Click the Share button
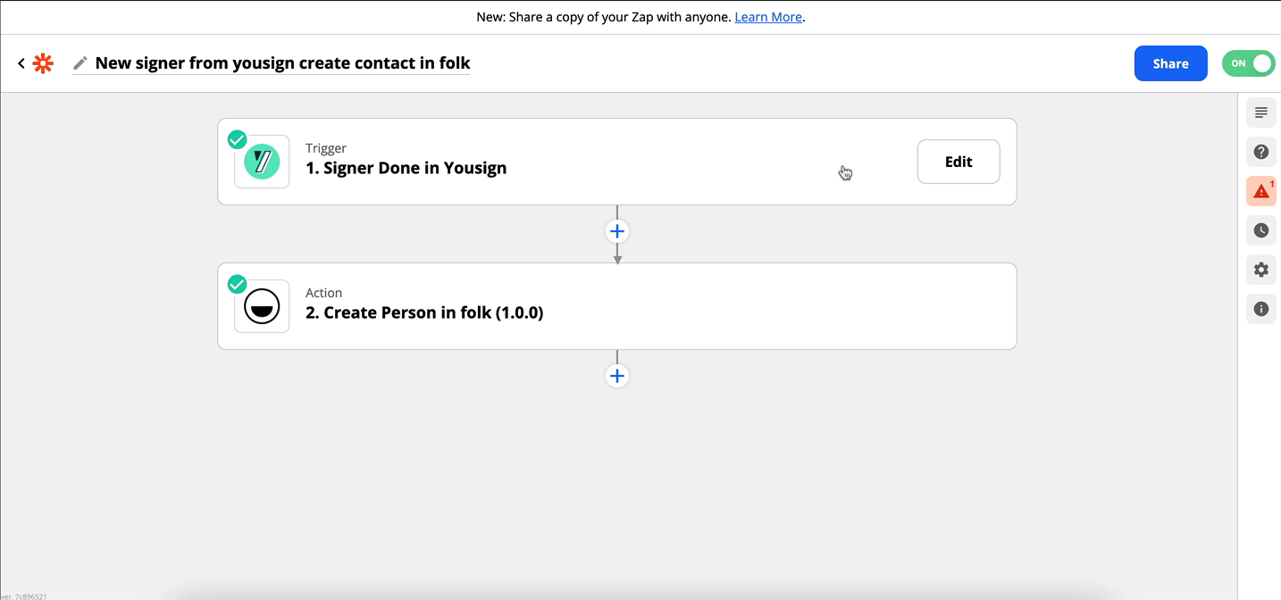 [1170, 63]
